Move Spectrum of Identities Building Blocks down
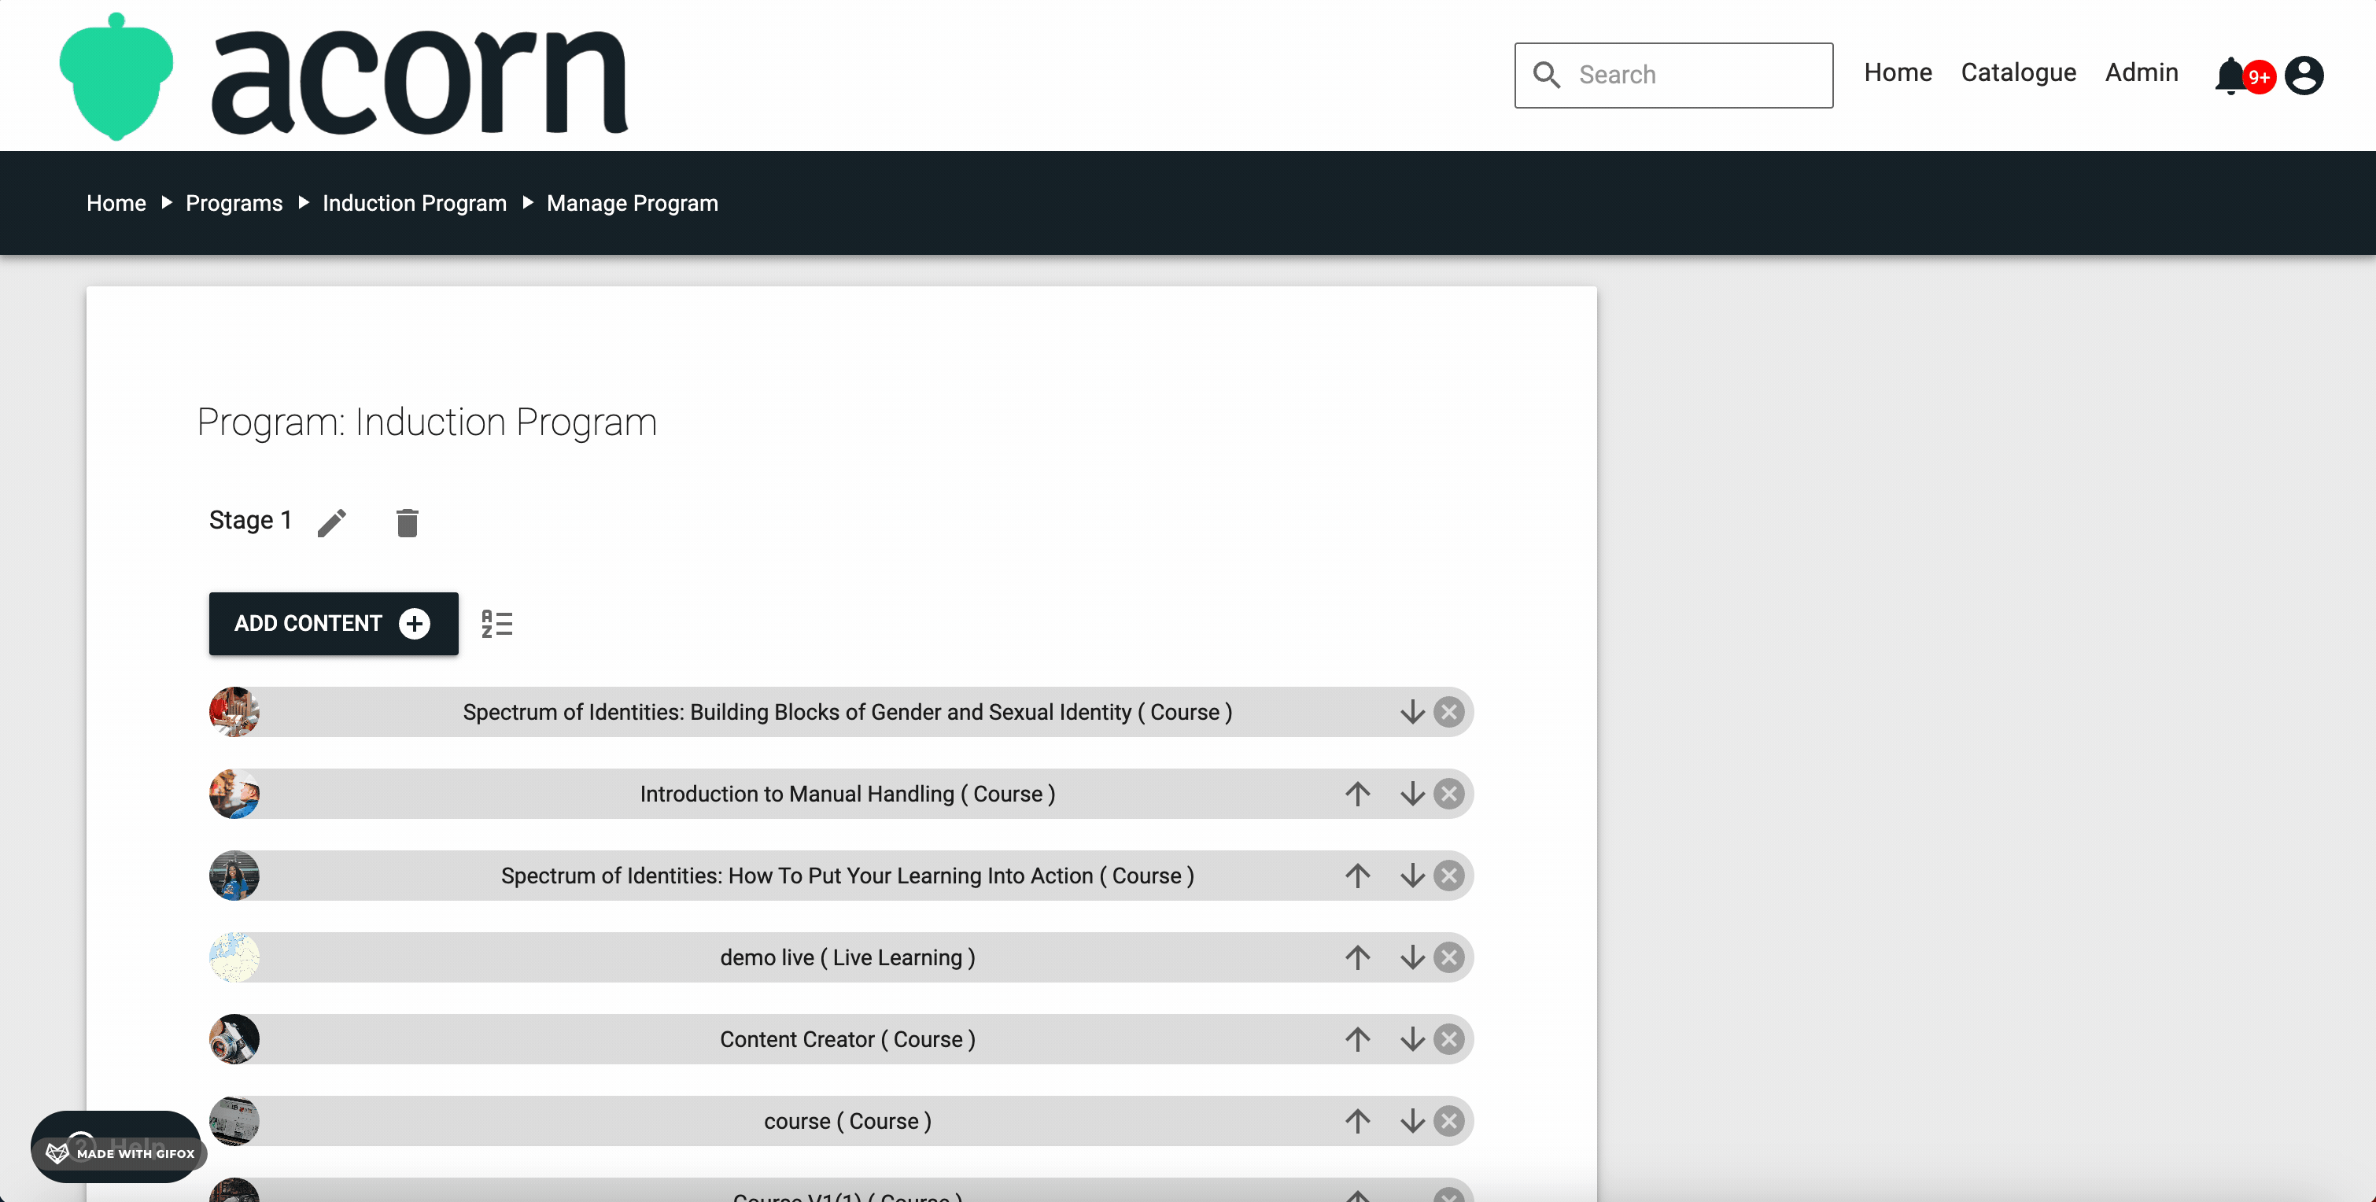The width and height of the screenshot is (2376, 1202). point(1412,711)
